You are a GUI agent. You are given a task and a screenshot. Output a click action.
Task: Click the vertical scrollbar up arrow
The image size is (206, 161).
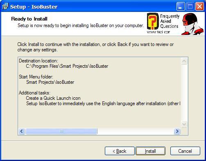point(184,61)
